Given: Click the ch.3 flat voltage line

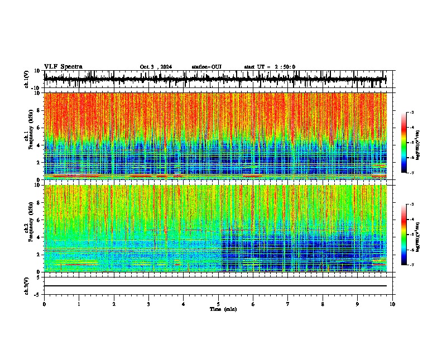Looking at the screenshot, I should (x=215, y=286).
